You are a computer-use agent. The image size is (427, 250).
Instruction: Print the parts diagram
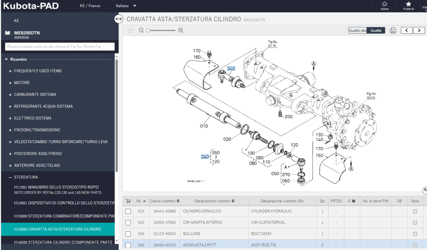tap(393, 31)
